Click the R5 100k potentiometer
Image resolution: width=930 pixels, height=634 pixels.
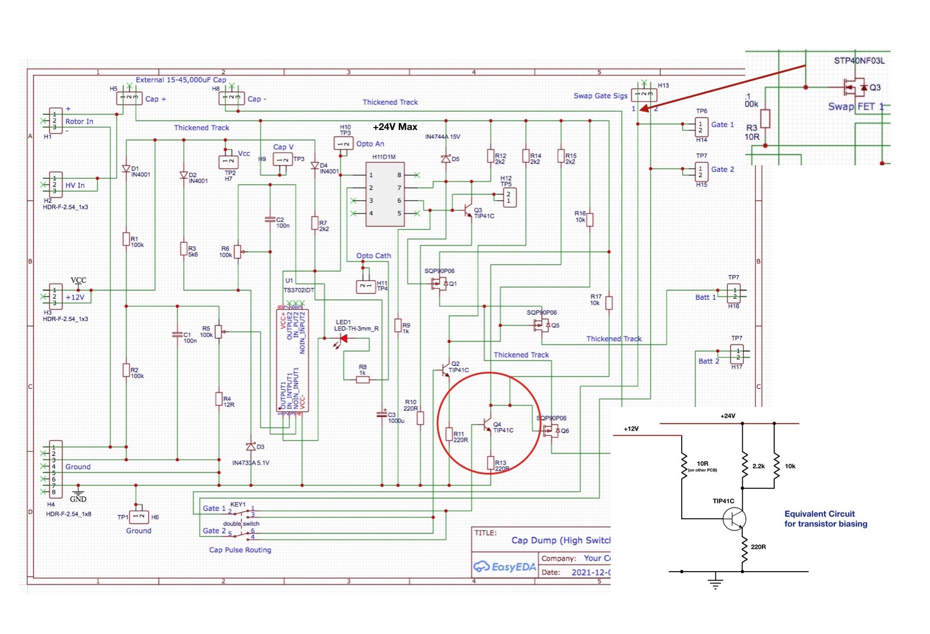219,332
